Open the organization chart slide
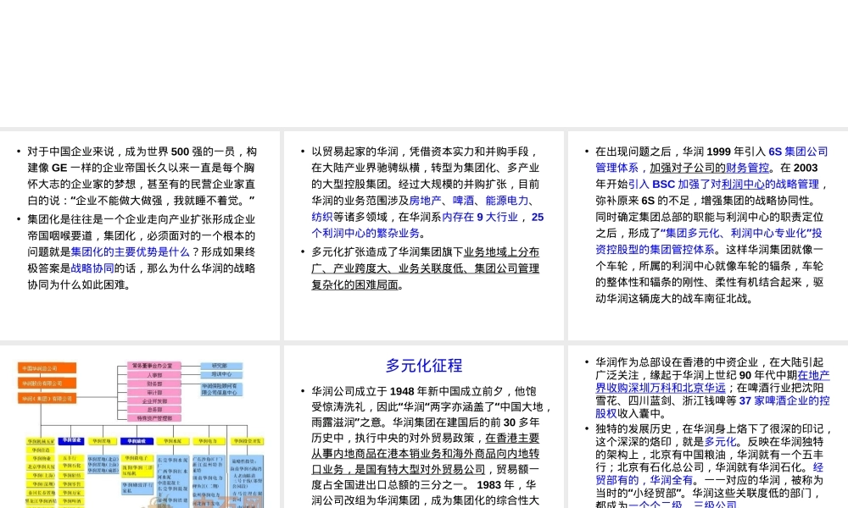 click(140, 427)
